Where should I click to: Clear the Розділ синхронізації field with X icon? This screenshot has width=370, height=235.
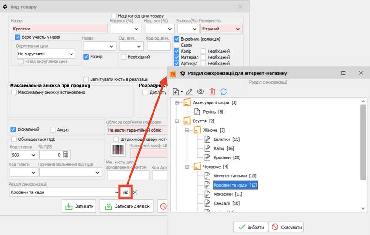[x=135, y=192]
